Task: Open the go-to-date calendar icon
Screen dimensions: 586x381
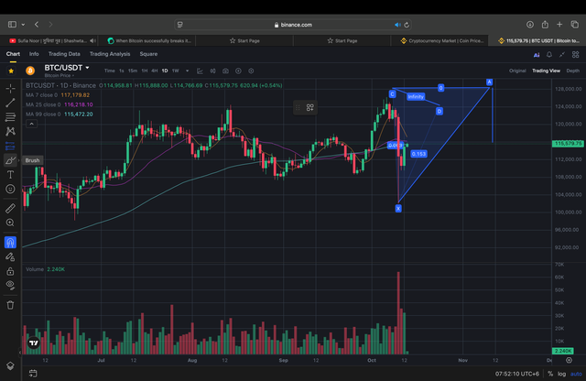Action: 33,373
